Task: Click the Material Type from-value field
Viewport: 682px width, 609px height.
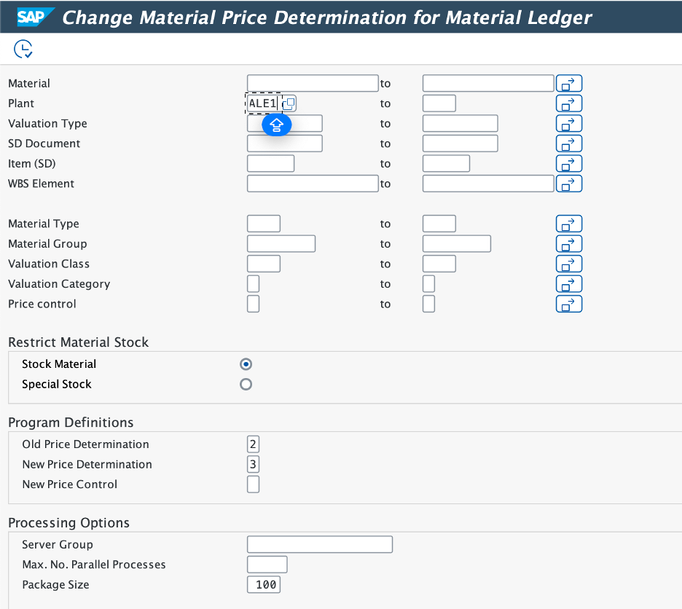Action: pos(263,224)
